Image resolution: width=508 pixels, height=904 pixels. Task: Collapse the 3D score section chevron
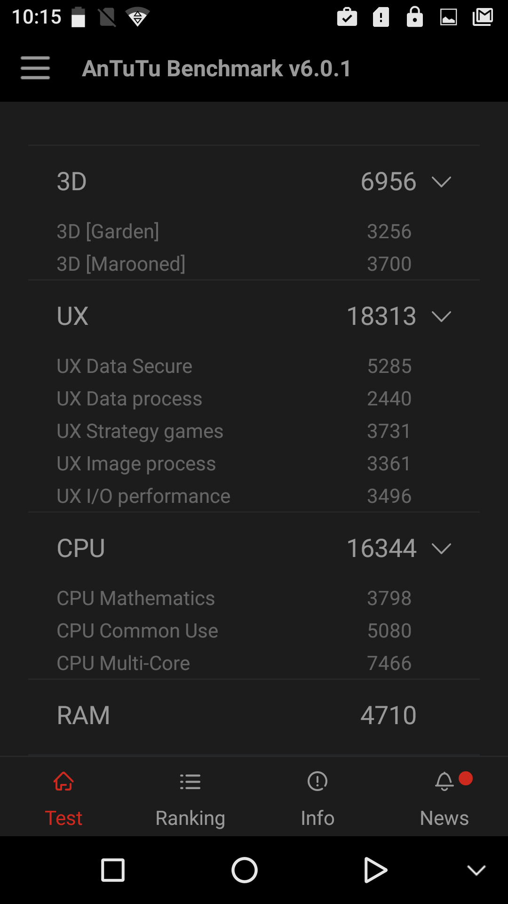(x=441, y=182)
